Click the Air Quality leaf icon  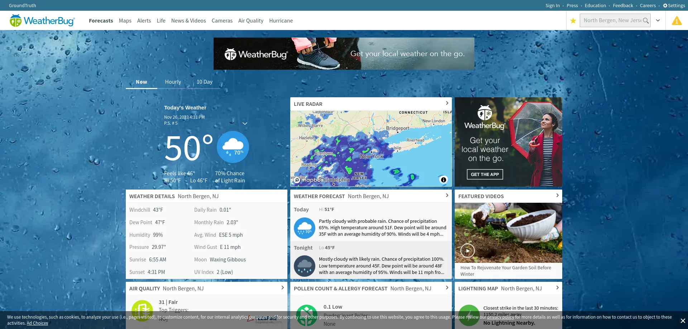tap(142, 311)
